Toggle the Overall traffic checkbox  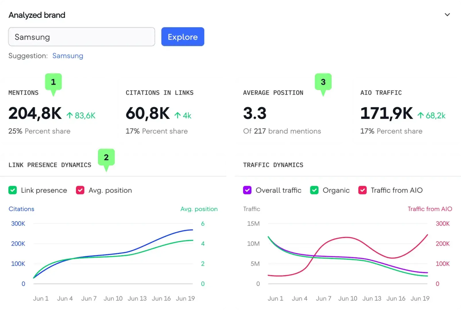tap(247, 190)
